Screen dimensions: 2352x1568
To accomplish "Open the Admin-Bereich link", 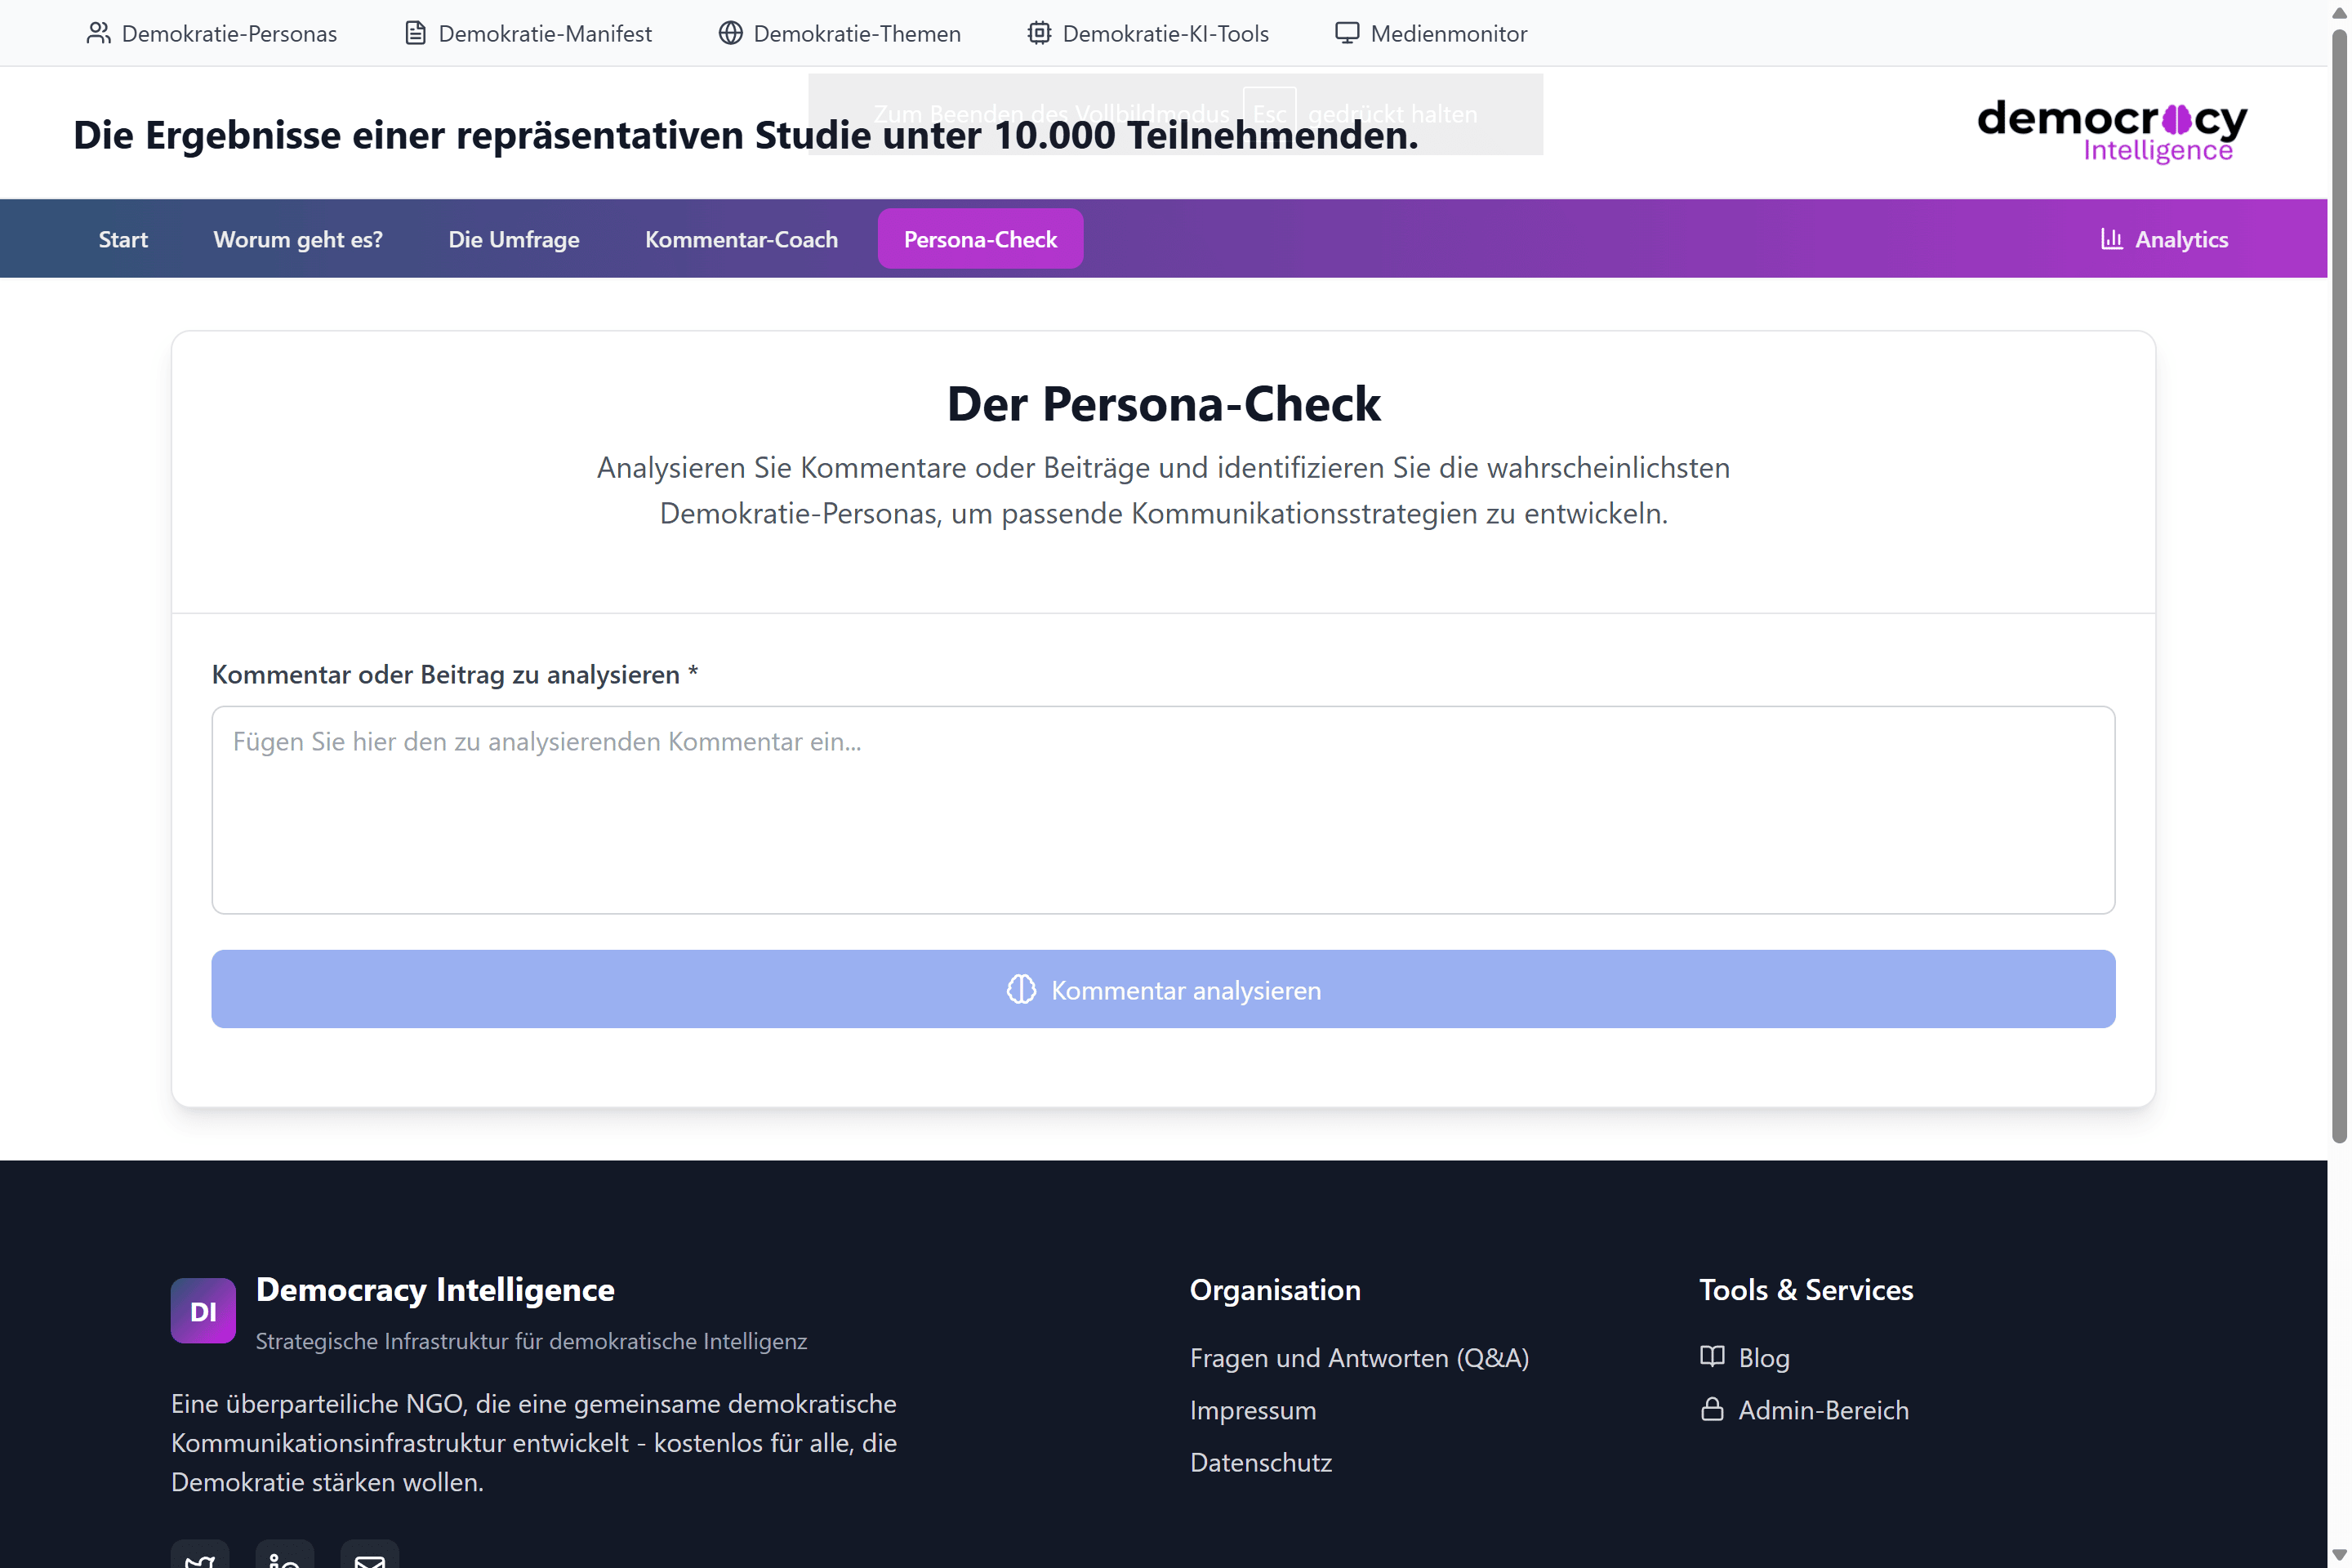I will pos(1805,1409).
